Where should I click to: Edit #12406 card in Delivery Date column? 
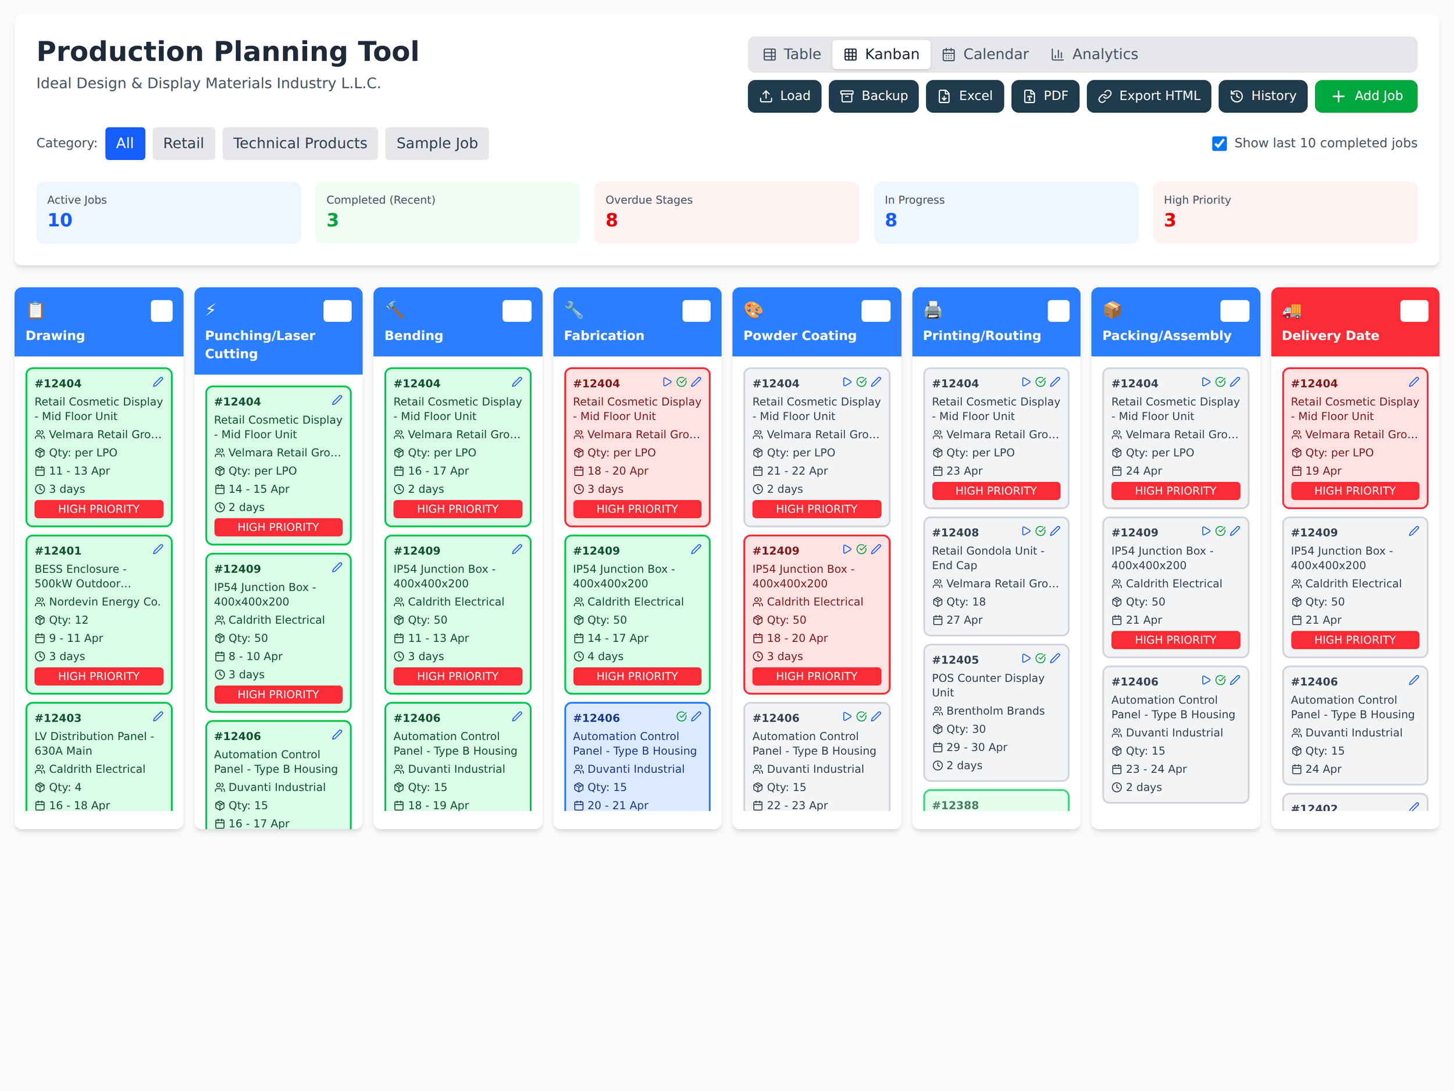pos(1414,680)
